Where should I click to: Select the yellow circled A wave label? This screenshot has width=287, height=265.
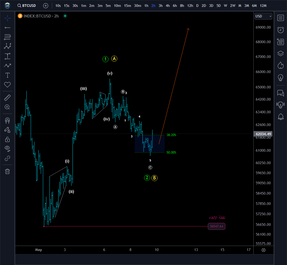click(x=114, y=59)
